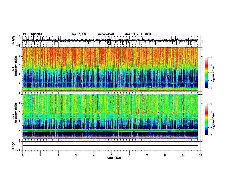226x174 pixels.
Task: Click the "10" tick on the time axis
Action: click(x=201, y=155)
